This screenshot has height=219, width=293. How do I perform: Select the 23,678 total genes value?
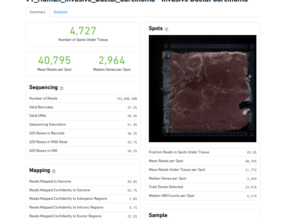(x=251, y=187)
